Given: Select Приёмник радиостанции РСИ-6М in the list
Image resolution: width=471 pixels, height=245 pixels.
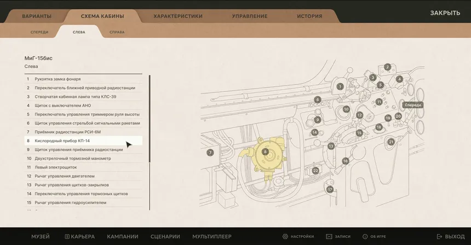Looking at the screenshot, I should coord(68,132).
